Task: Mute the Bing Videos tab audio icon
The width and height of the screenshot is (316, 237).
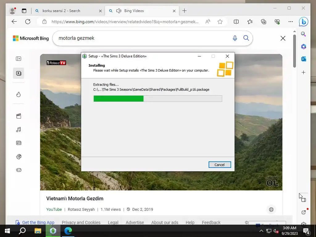Action: pos(119,11)
